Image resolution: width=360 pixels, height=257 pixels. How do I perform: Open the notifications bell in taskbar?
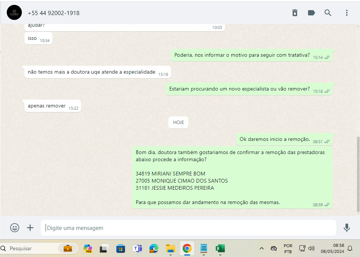tap(350, 248)
